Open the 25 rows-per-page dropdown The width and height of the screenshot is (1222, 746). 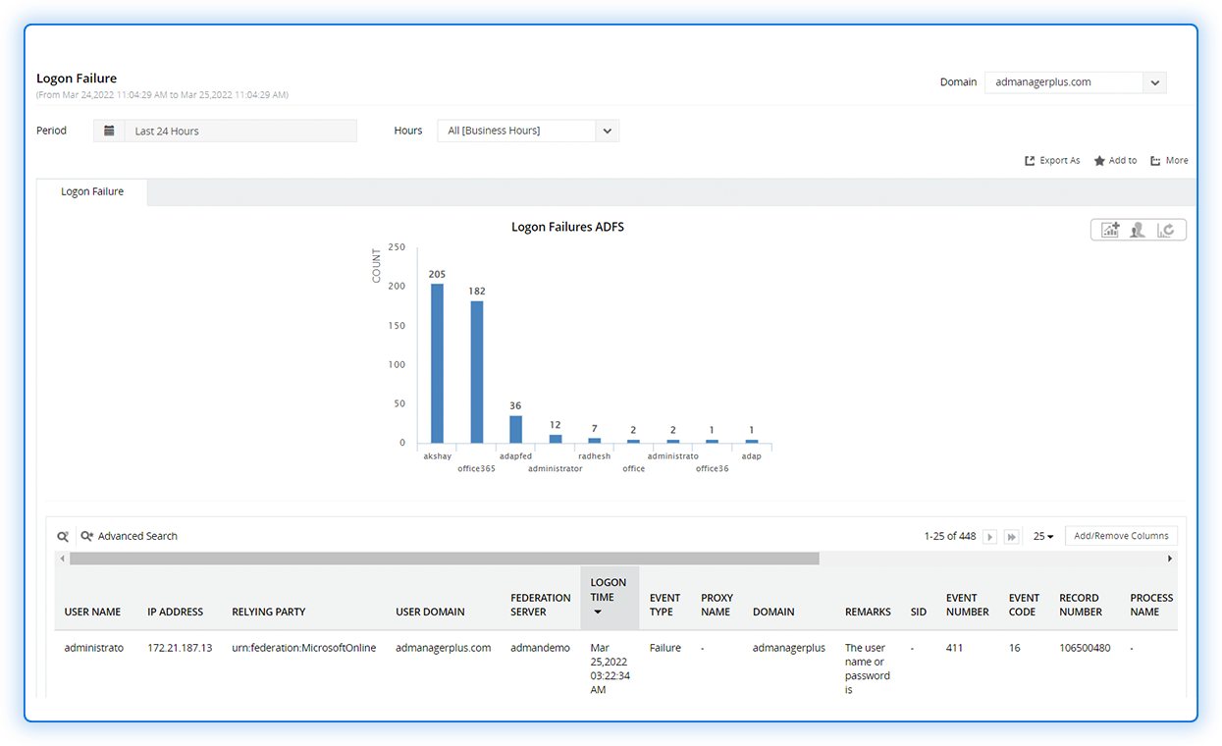coord(1043,537)
